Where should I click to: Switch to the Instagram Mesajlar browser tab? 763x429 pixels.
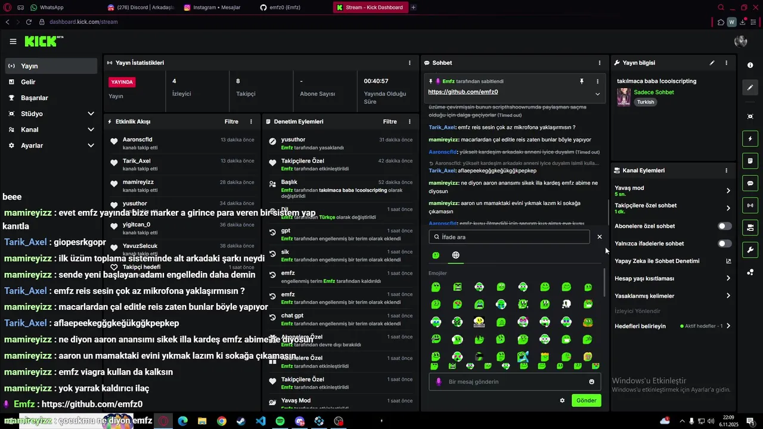218,7
